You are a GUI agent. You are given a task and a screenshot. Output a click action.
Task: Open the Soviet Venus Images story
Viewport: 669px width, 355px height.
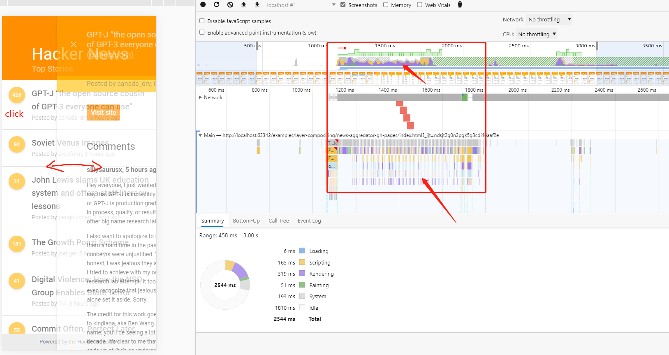tap(70, 143)
